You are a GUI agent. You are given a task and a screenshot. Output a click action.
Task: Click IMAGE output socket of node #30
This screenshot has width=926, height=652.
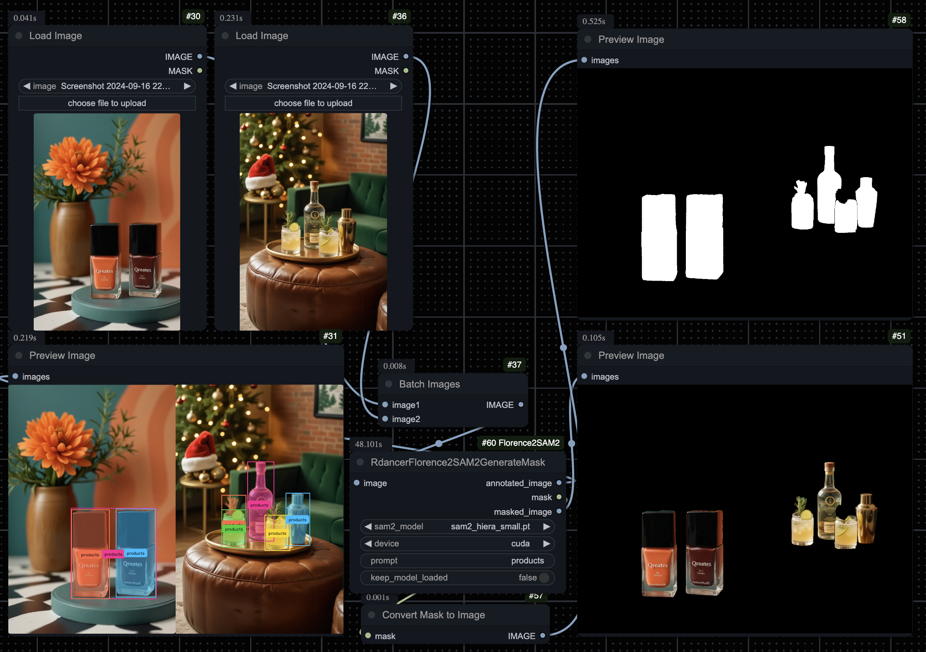(x=200, y=57)
